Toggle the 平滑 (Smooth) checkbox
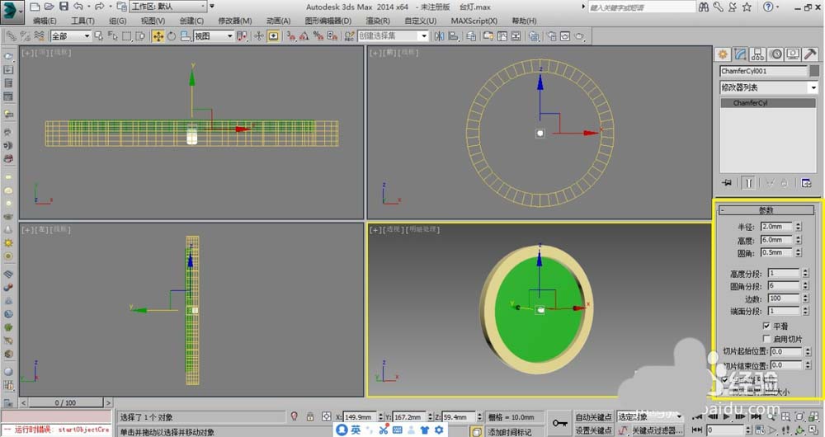The image size is (825, 437). 766,327
